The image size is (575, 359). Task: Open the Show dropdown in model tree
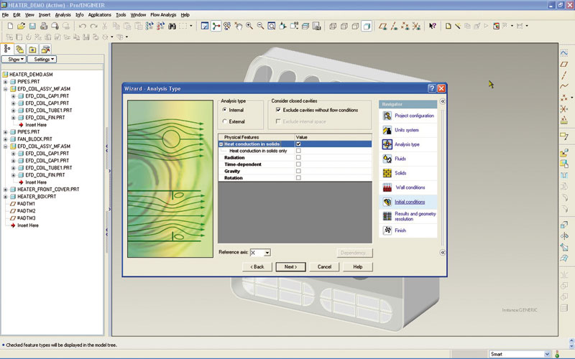point(14,60)
